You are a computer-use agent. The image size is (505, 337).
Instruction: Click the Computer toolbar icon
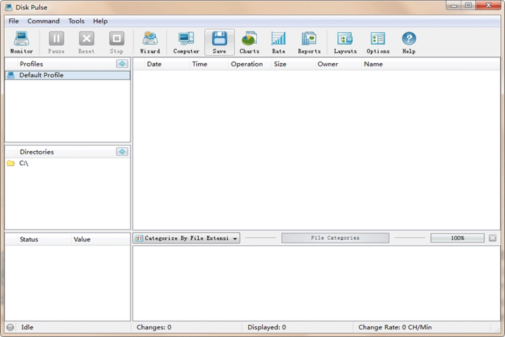[x=186, y=42]
